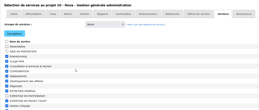Click Mise à jour des sélections link
Viewport: 259px width, 110px height.
click(x=145, y=24)
